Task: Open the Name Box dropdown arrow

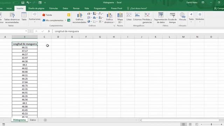Action: [x=26, y=31]
